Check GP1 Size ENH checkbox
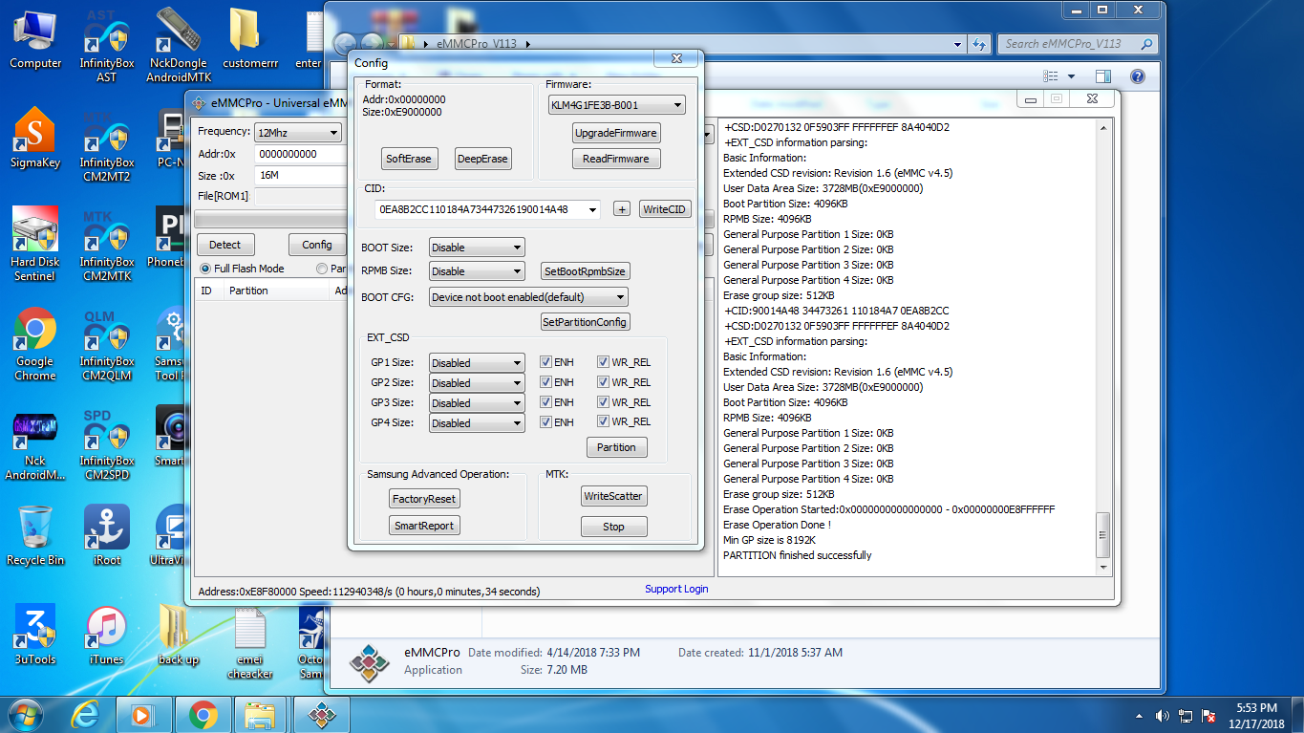 [x=546, y=362]
